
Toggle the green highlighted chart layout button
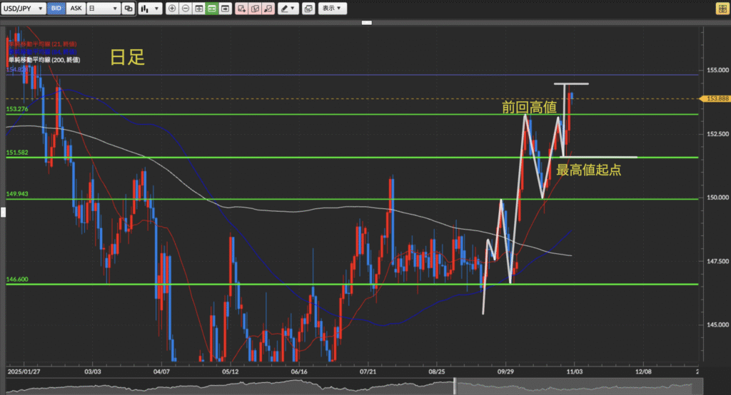click(212, 9)
